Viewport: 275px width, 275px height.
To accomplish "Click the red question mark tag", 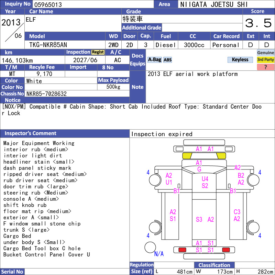I will point(265,67).
